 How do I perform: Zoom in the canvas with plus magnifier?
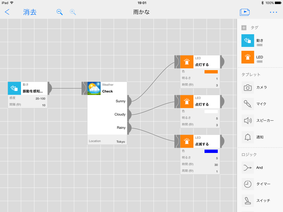point(73,12)
